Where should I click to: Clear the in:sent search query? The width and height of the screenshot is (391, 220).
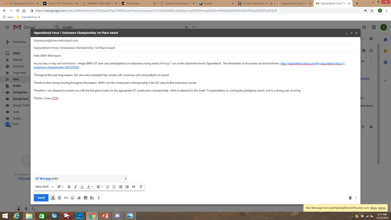click(186, 27)
